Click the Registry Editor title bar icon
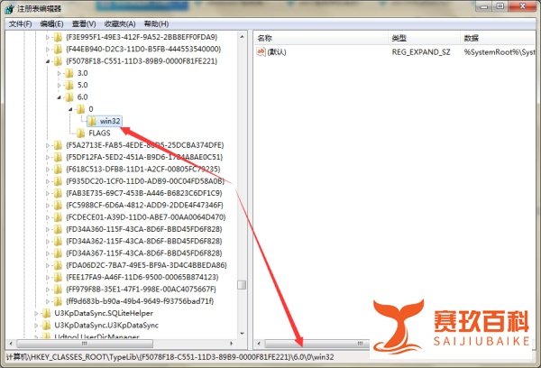541x368 pixels. pos(9,9)
